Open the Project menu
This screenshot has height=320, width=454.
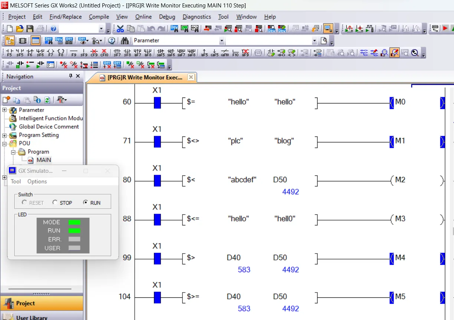click(17, 17)
